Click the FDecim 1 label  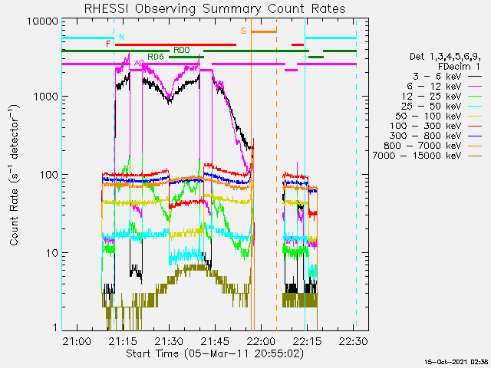click(459, 67)
